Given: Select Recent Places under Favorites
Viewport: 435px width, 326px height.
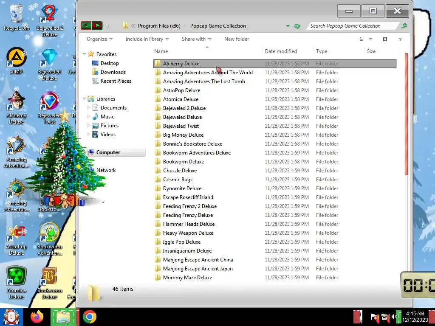Looking at the screenshot, I should tap(116, 81).
